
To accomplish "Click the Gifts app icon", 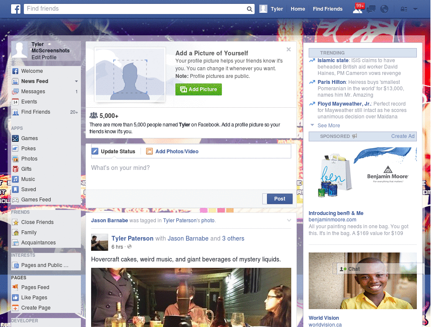I will (15, 169).
